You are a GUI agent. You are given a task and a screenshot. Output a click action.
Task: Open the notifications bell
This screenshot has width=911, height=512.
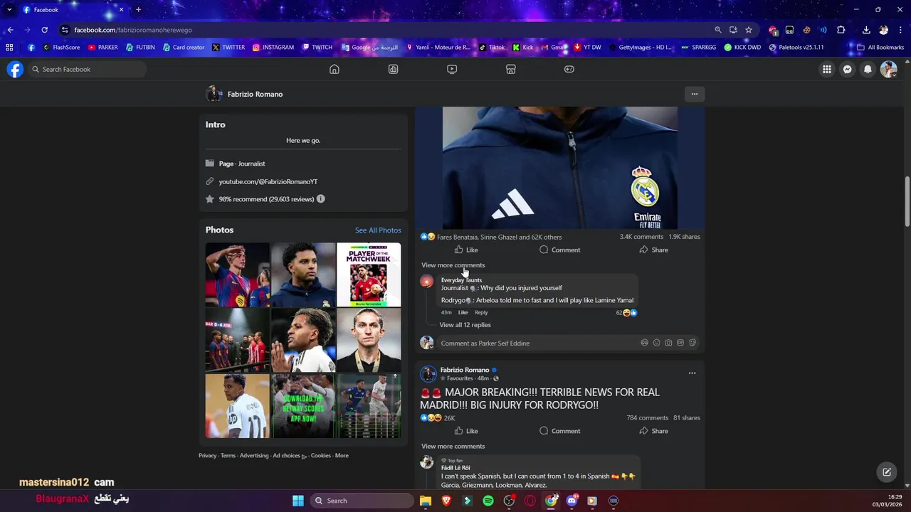pyautogui.click(x=868, y=69)
